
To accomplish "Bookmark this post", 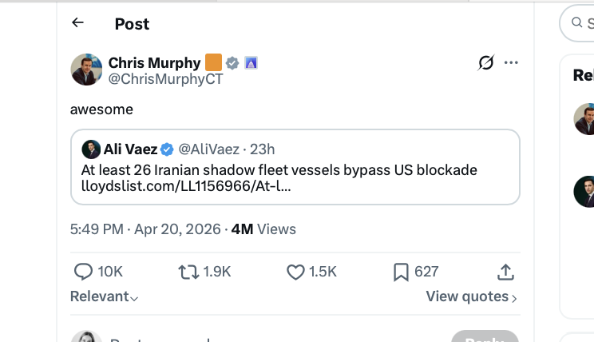I will 401,272.
